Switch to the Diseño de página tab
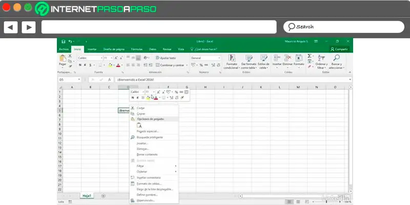 114,49
